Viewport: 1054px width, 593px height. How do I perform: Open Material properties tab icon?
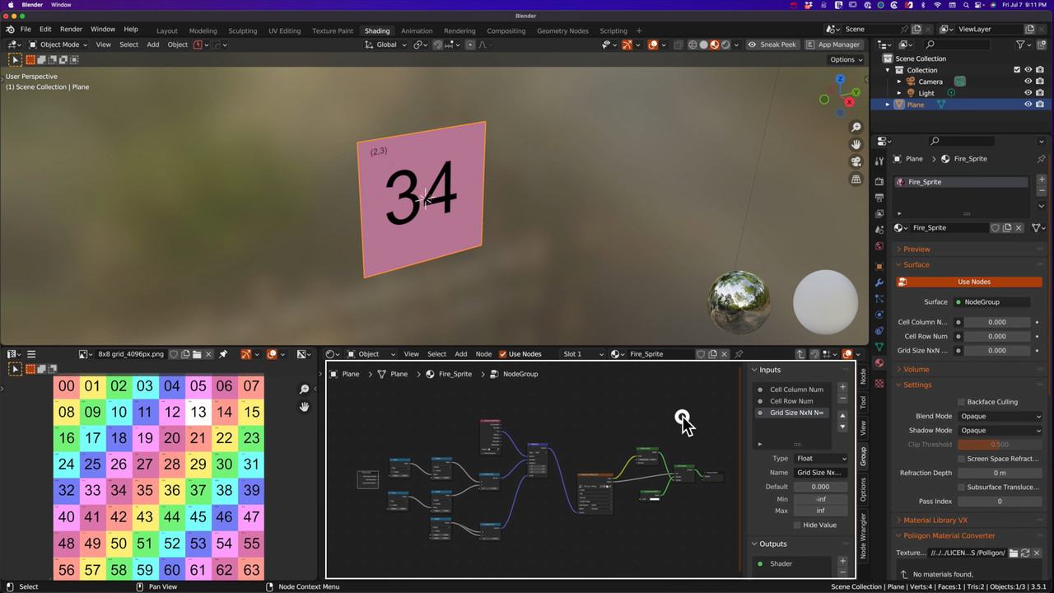[x=879, y=363]
